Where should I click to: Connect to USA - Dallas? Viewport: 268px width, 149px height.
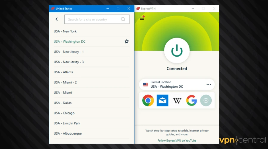point(91,103)
